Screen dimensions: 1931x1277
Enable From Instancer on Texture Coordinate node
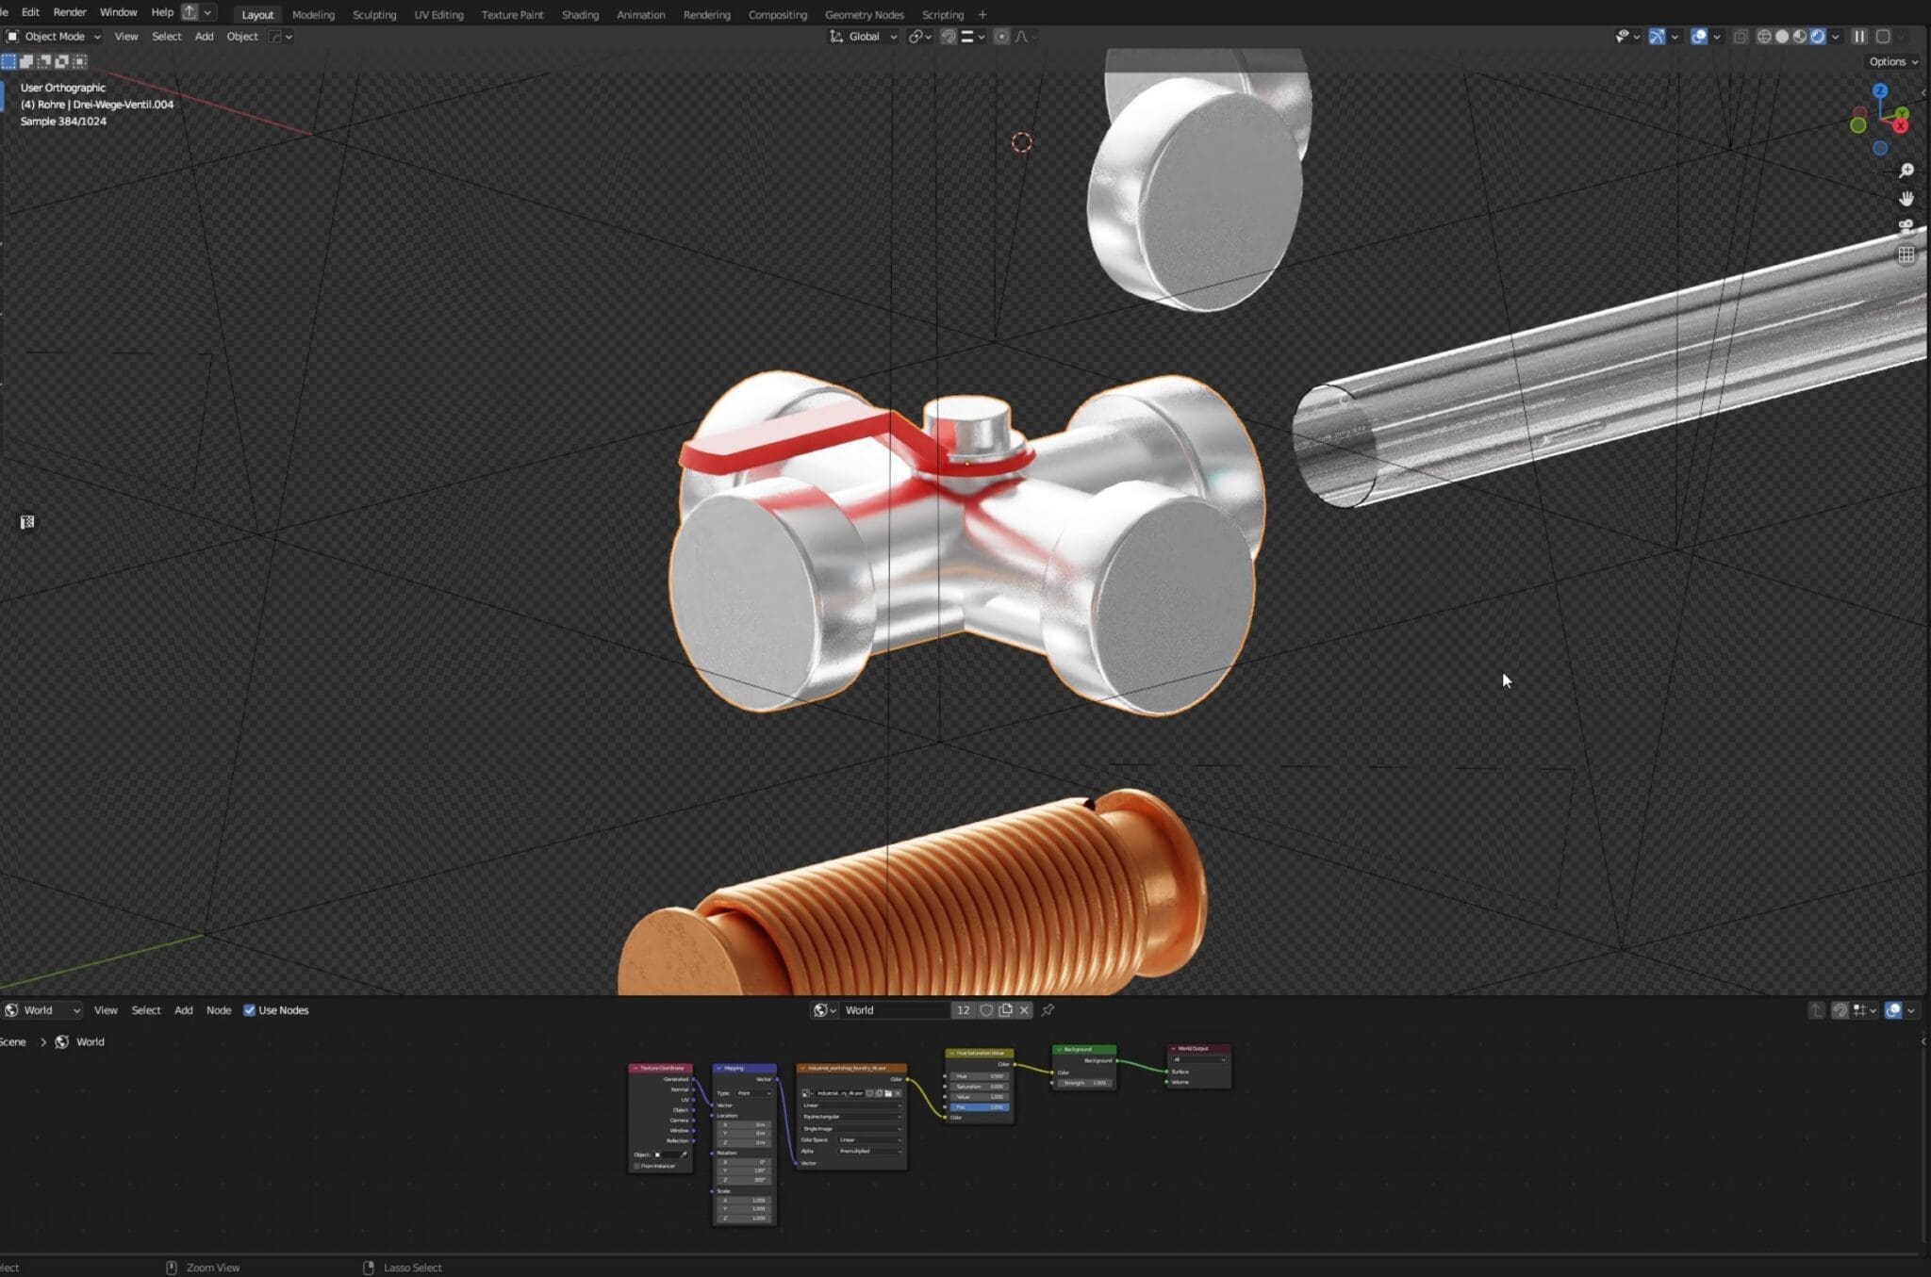click(x=638, y=1166)
